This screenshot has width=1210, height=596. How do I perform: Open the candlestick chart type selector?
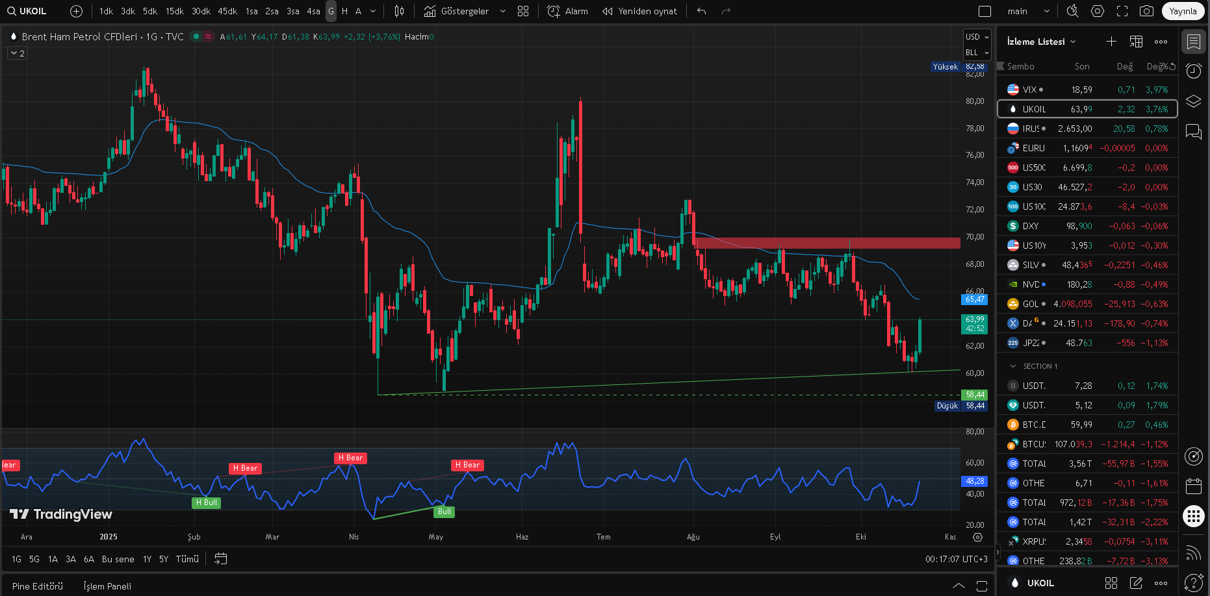pyautogui.click(x=399, y=11)
